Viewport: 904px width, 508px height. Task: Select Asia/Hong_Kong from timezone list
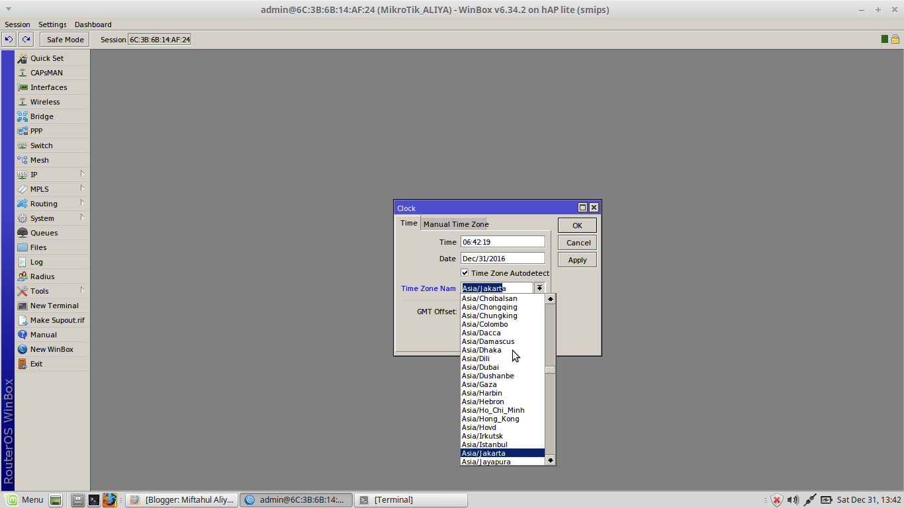tap(502, 419)
